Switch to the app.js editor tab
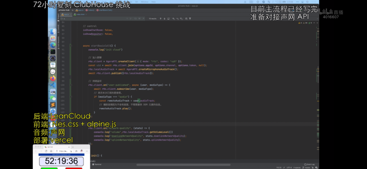This screenshot has height=169, width=367. 66,15
